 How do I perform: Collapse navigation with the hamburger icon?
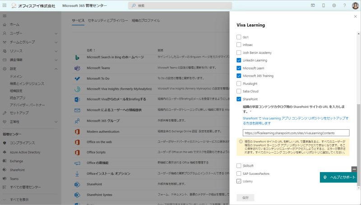(5, 16)
